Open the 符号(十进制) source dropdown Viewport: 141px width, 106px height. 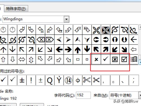coord(140,95)
